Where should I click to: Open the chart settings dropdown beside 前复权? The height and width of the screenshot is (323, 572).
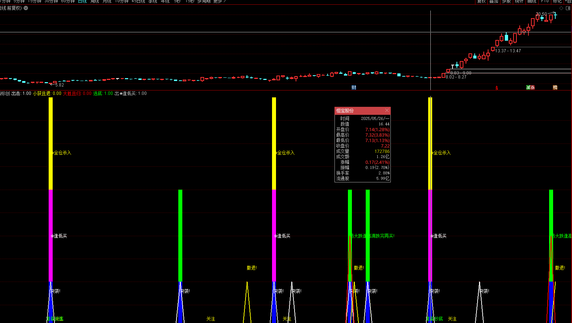pos(26,8)
